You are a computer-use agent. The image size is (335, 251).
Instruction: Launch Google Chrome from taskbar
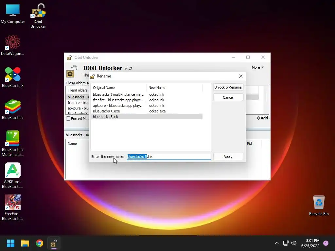click(40, 243)
